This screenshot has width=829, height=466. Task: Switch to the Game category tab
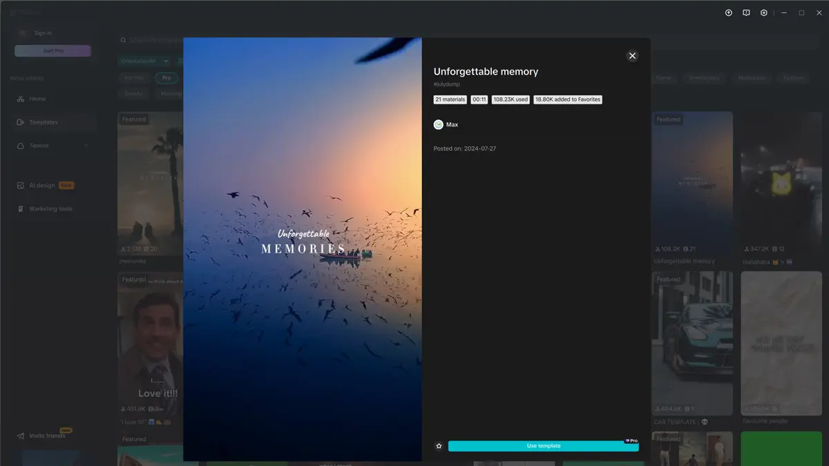(x=664, y=77)
